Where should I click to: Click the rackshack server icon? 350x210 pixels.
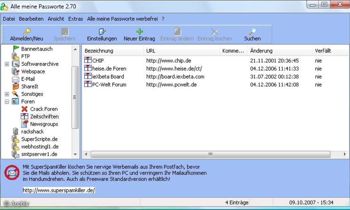pyautogui.click(x=15, y=132)
